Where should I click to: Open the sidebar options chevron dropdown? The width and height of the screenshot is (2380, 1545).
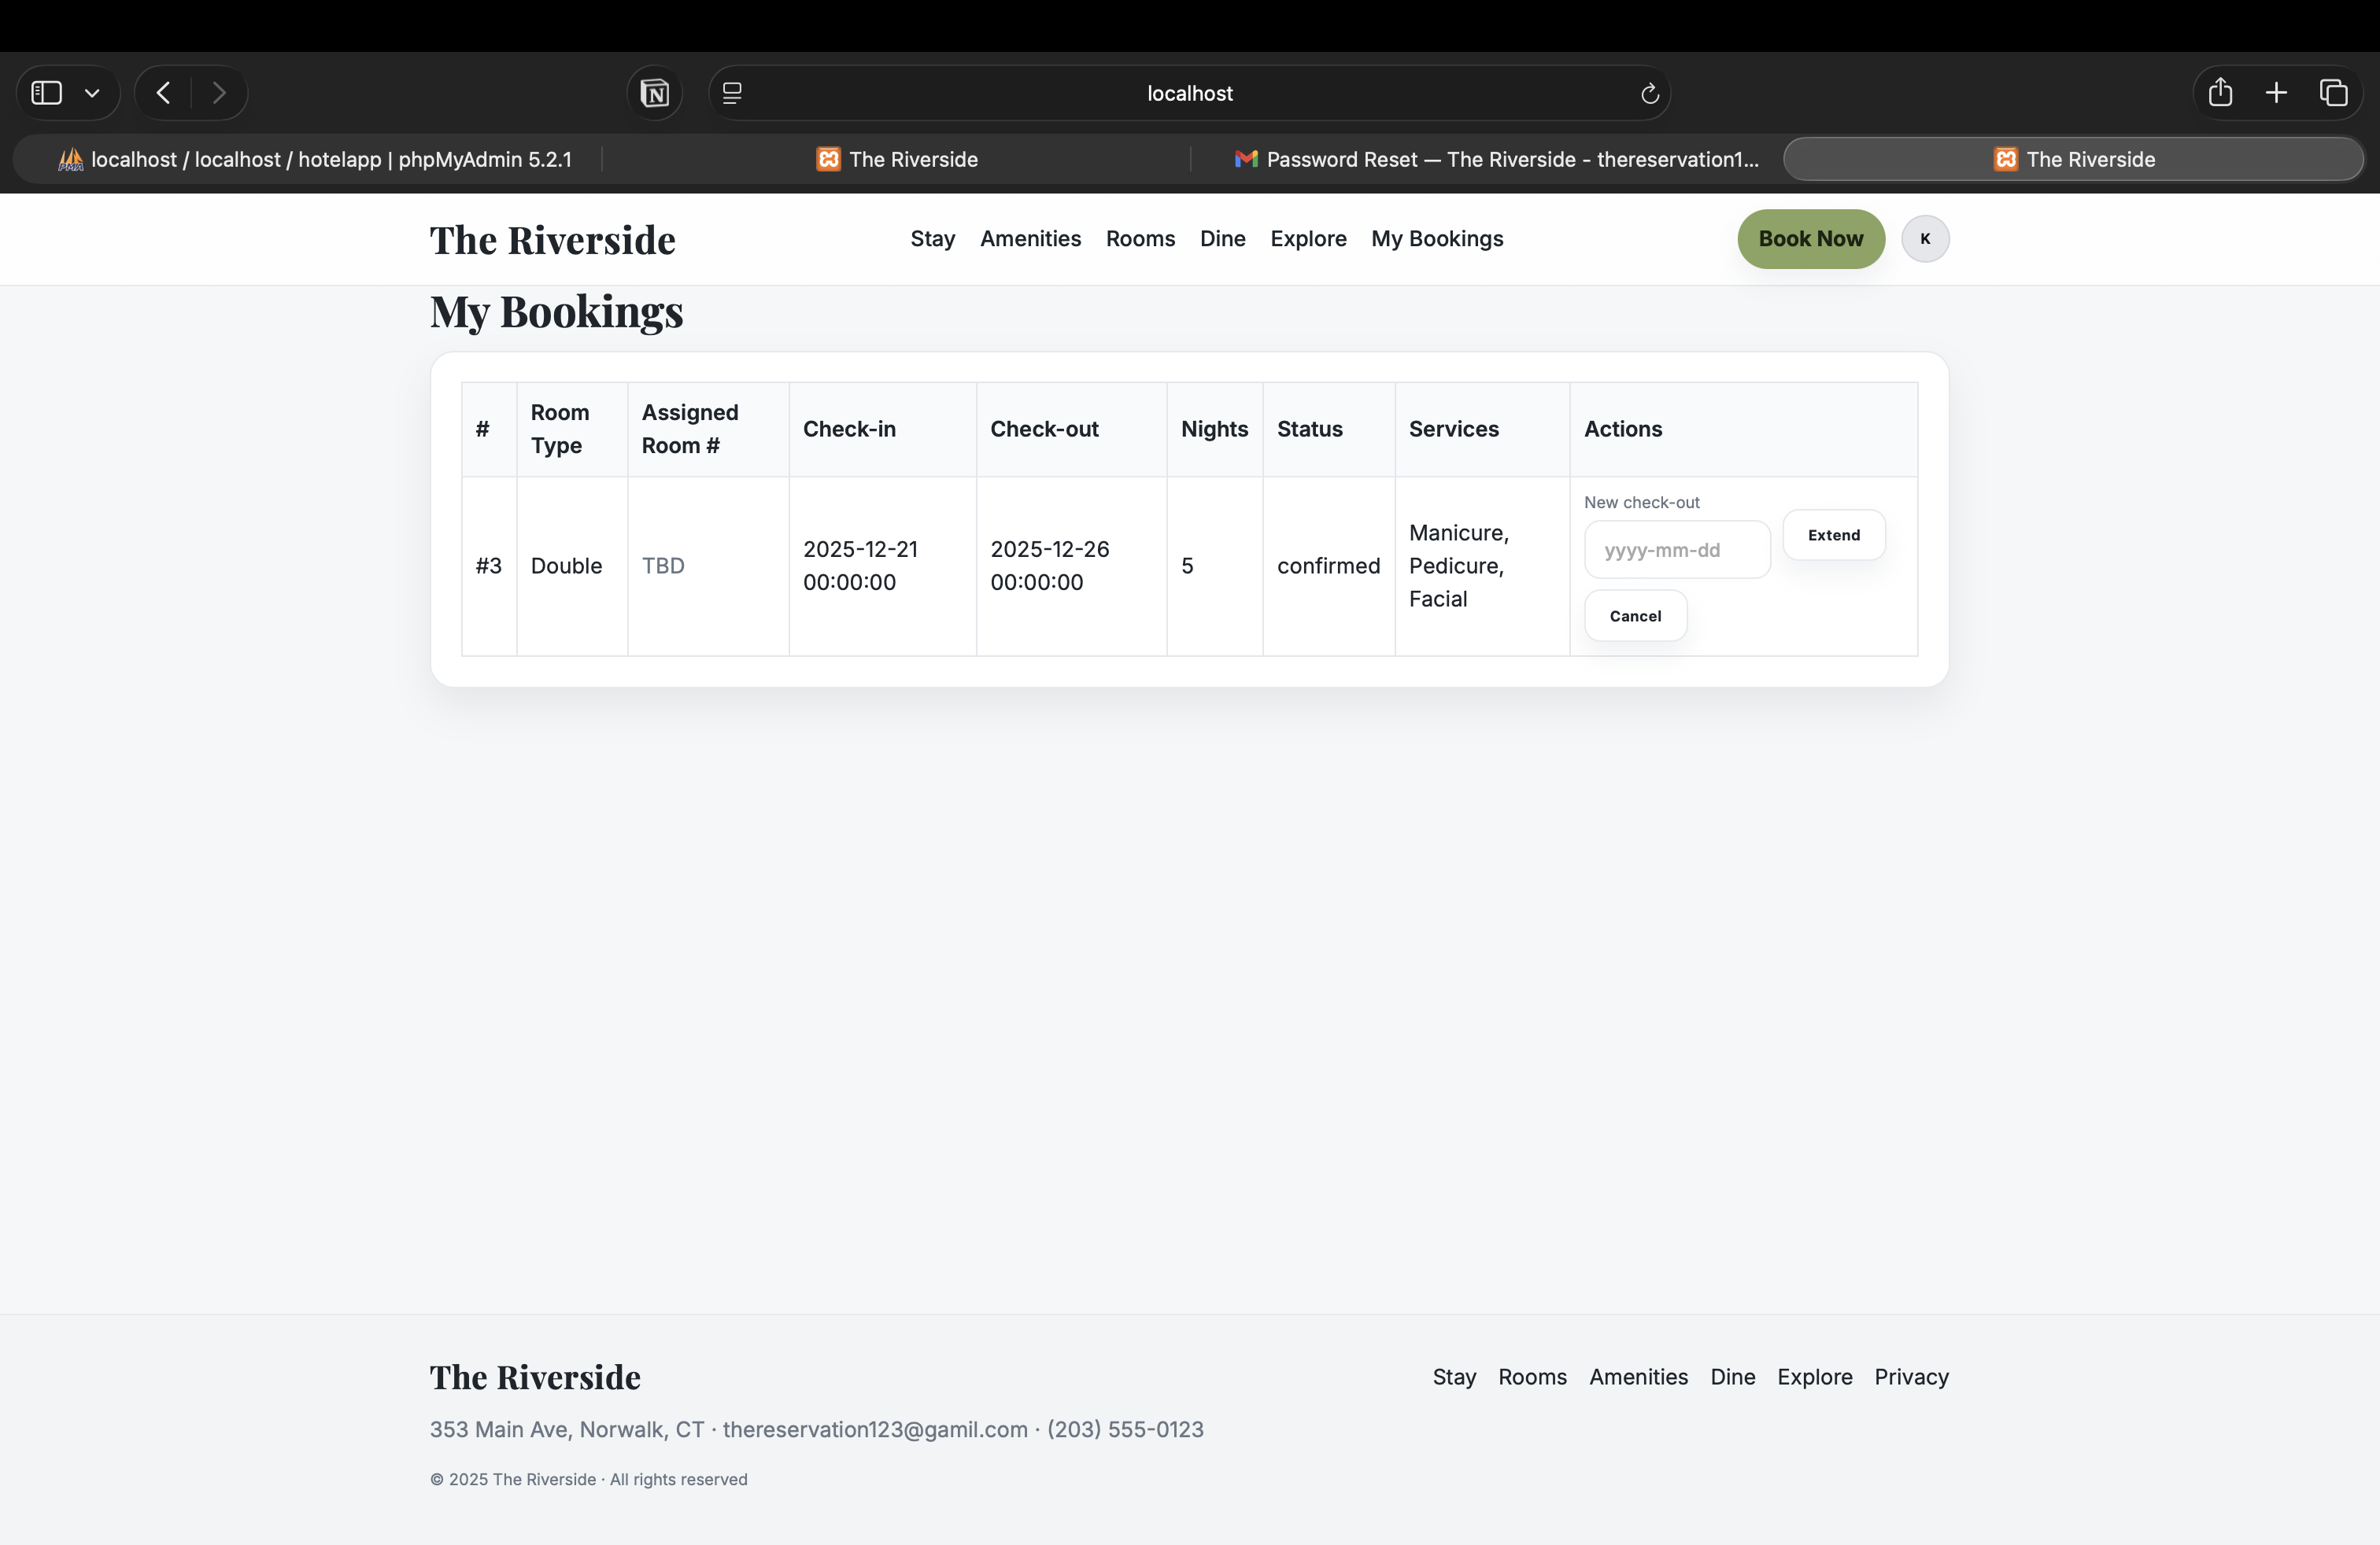coord(92,93)
